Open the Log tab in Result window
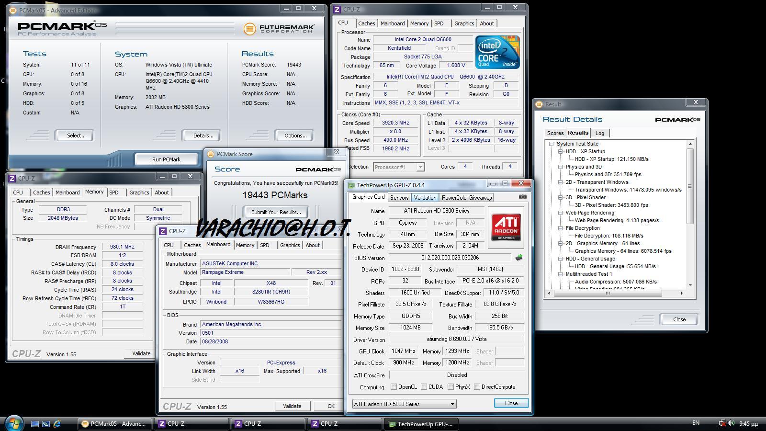This screenshot has height=431, width=766. [600, 133]
